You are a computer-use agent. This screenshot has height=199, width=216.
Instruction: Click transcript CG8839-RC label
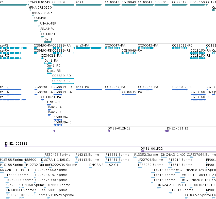[61, 81]
